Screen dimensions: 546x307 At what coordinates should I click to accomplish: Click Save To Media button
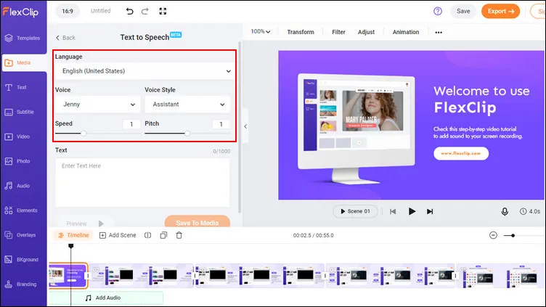click(x=197, y=222)
